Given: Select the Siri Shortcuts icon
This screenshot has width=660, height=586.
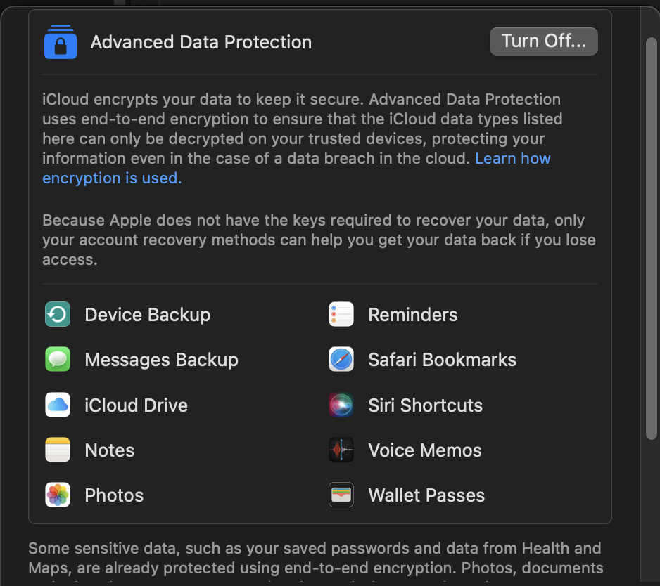Looking at the screenshot, I should (x=341, y=405).
